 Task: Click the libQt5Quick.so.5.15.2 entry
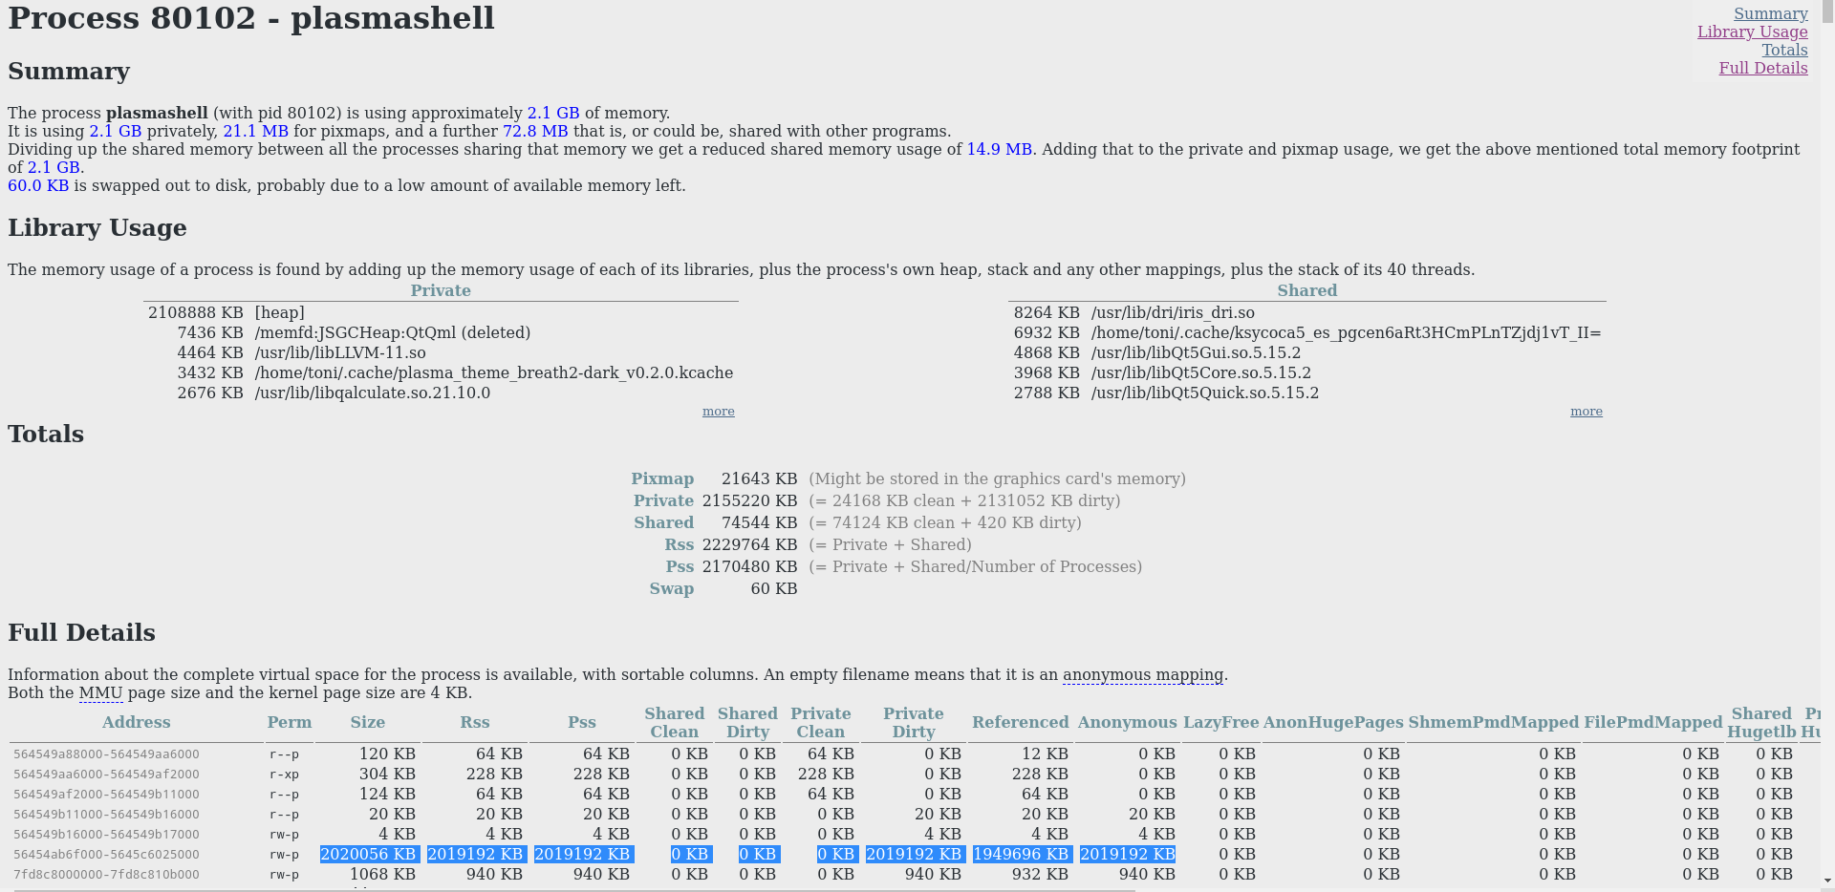click(x=1204, y=393)
